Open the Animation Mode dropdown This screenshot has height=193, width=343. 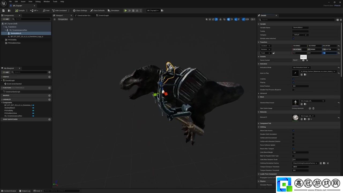click(301, 68)
